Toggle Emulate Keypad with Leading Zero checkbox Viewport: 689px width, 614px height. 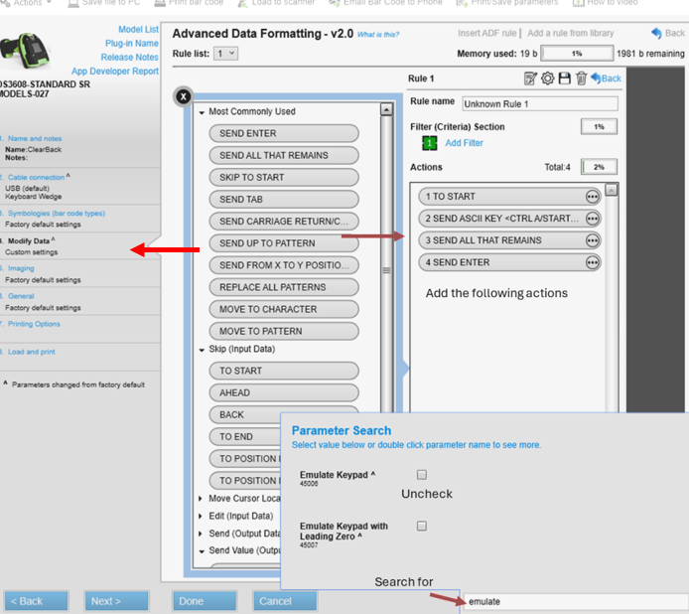click(x=421, y=526)
